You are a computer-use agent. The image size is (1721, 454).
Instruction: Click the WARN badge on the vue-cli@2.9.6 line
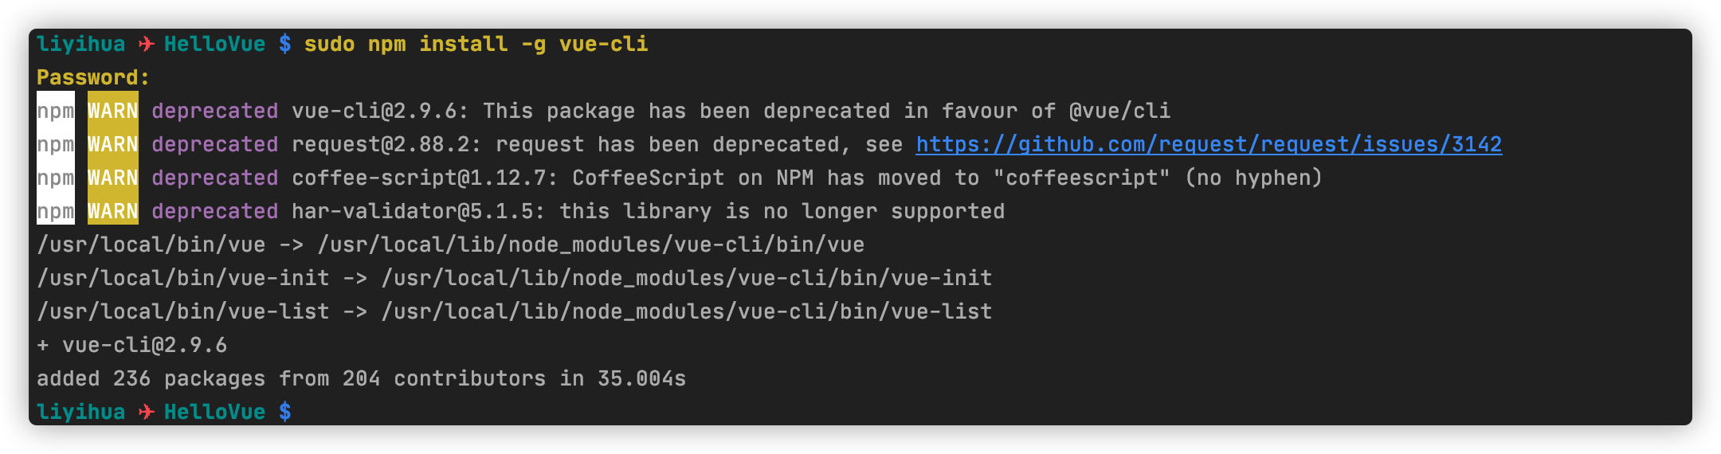click(x=113, y=111)
